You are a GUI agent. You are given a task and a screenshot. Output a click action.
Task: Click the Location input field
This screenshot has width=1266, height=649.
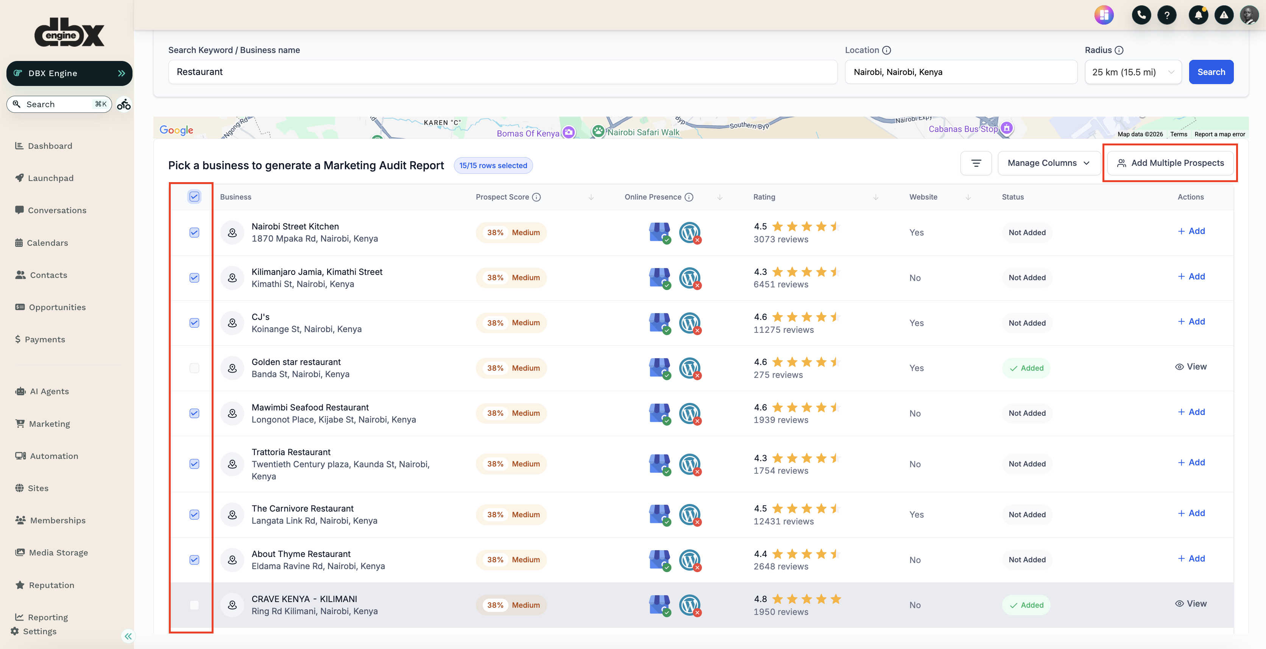point(960,72)
